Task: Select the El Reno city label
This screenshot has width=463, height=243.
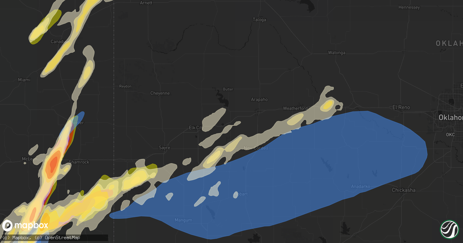Action: point(401,107)
